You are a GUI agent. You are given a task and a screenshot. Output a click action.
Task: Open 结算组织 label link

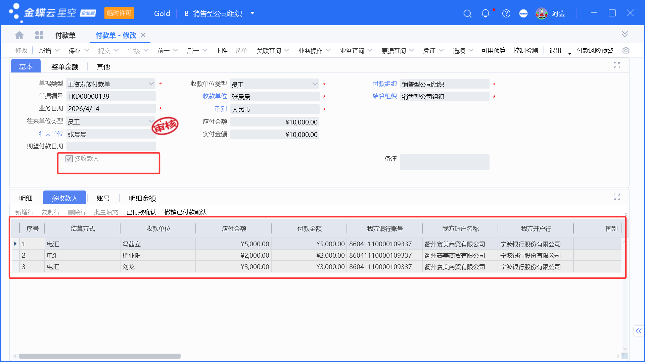click(x=385, y=96)
